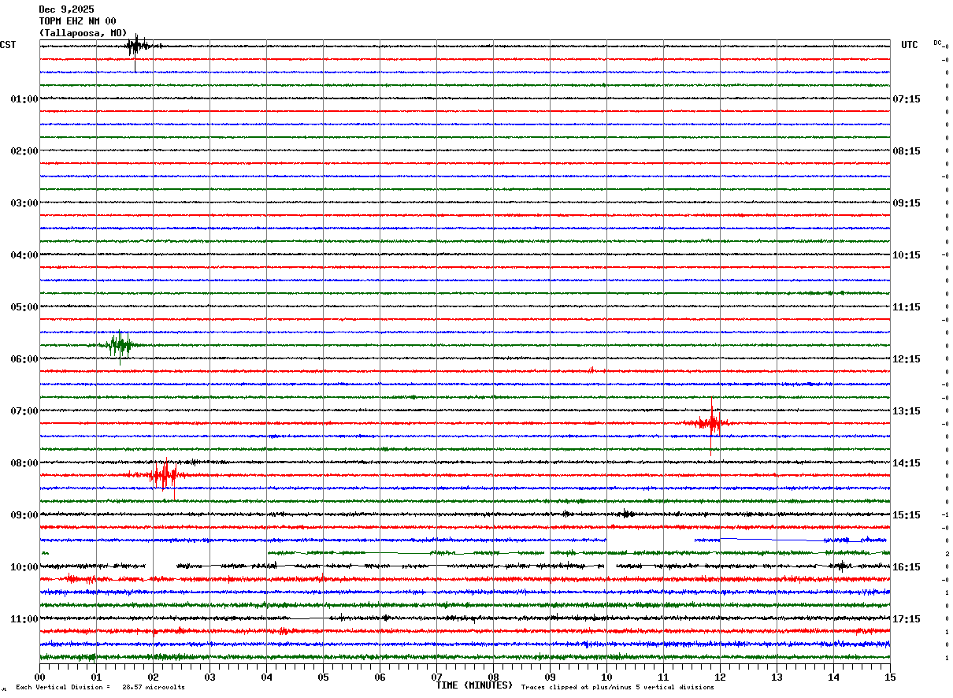Image resolution: width=953 pixels, height=698 pixels.
Task: Click the 09:15 UTC row label
Action: 907,203
